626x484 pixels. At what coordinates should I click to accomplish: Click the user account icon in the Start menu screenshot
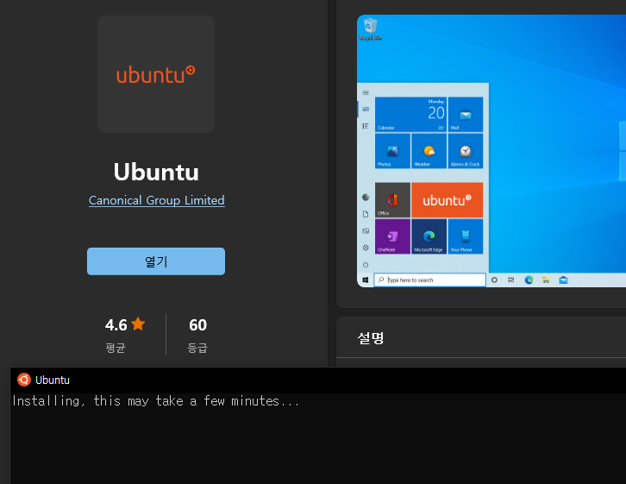tap(366, 198)
